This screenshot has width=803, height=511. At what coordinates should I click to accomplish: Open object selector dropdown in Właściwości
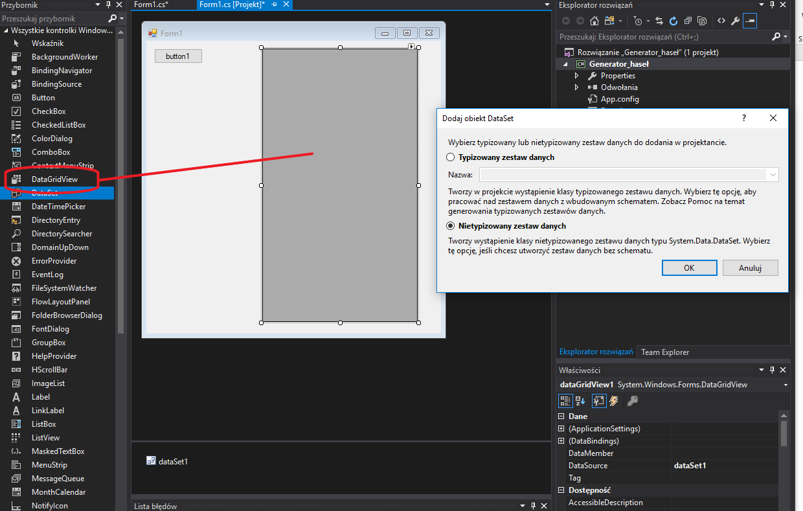(786, 385)
